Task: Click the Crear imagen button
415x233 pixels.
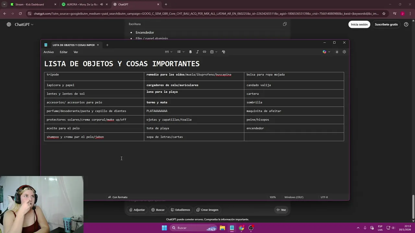Action: pos(207,210)
